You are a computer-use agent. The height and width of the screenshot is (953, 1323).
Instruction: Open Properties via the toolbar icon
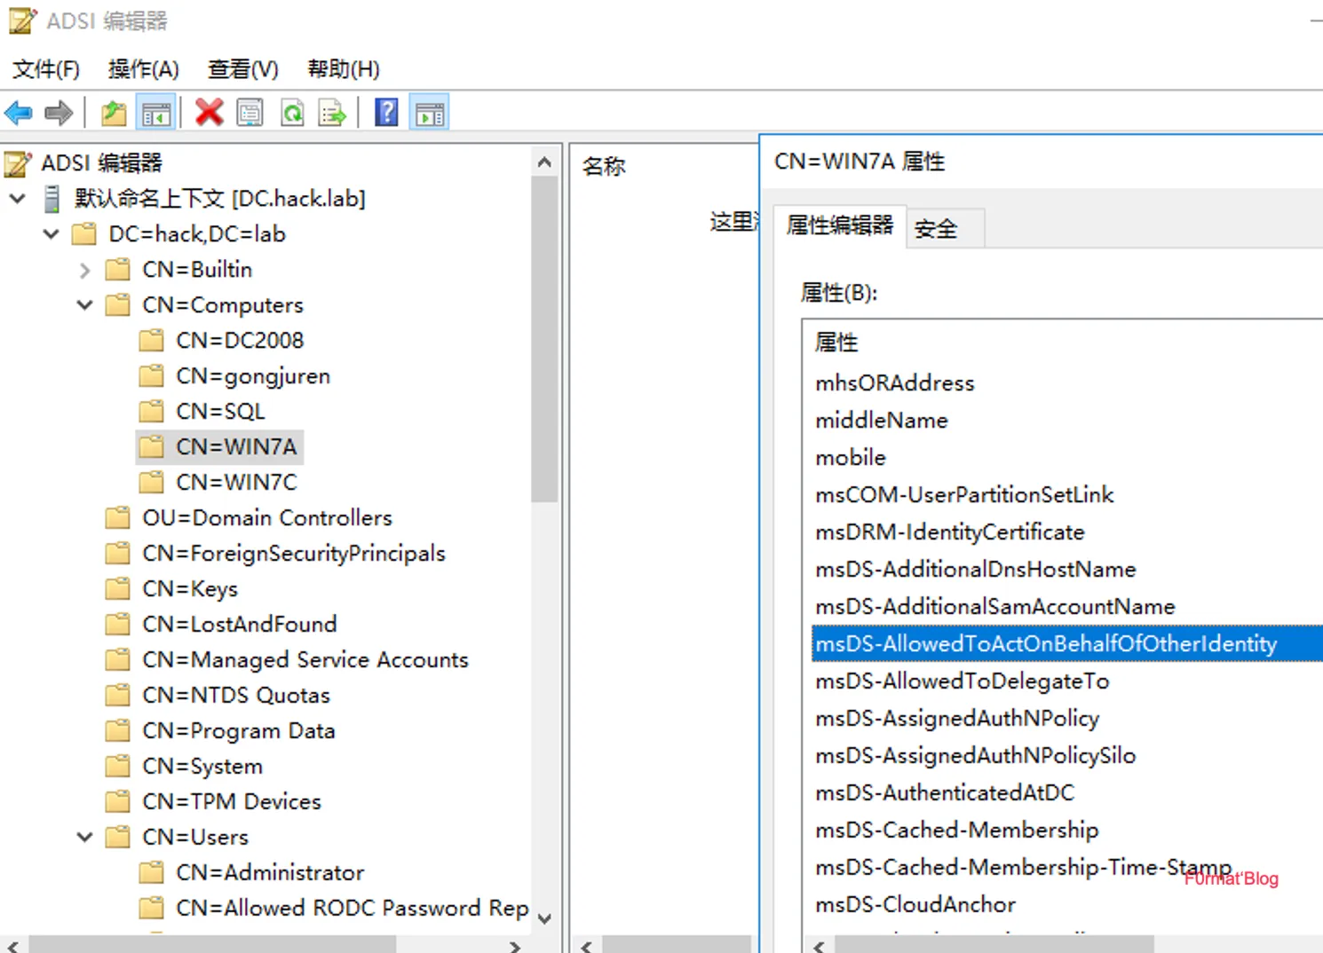[250, 113]
